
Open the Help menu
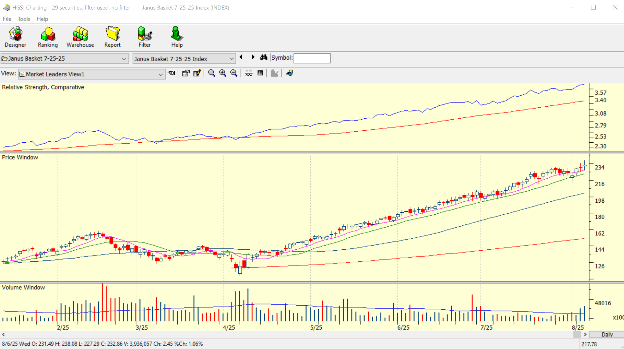click(x=42, y=19)
